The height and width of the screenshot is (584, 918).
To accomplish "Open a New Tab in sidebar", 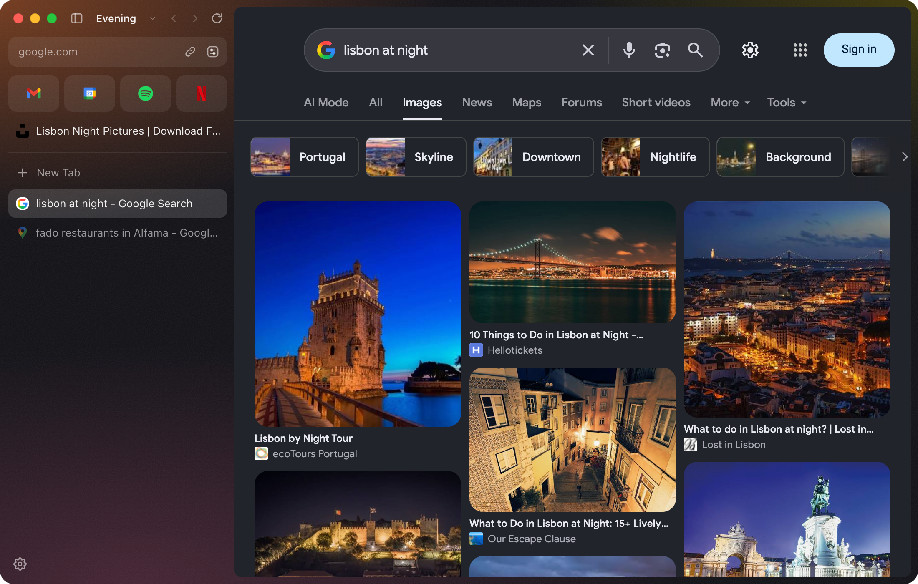I will [117, 173].
